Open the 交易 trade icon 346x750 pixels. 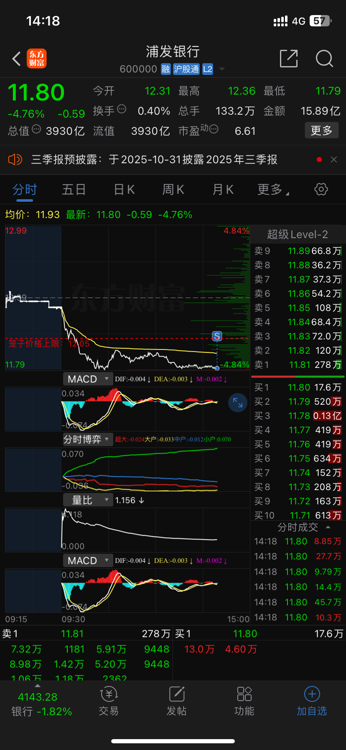point(109,701)
